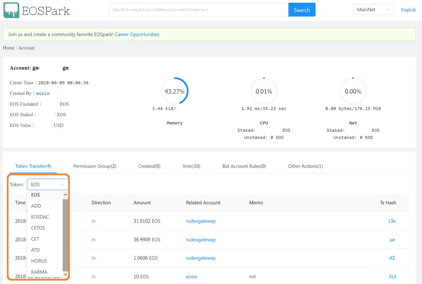Click the Tx Hash column header
422x284 pixels.
[388, 203]
